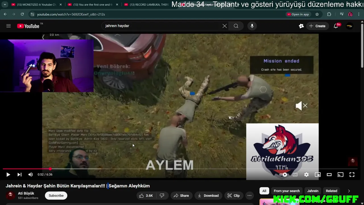364x205 pixels.
Task: Click the Download button
Action: click(208, 196)
